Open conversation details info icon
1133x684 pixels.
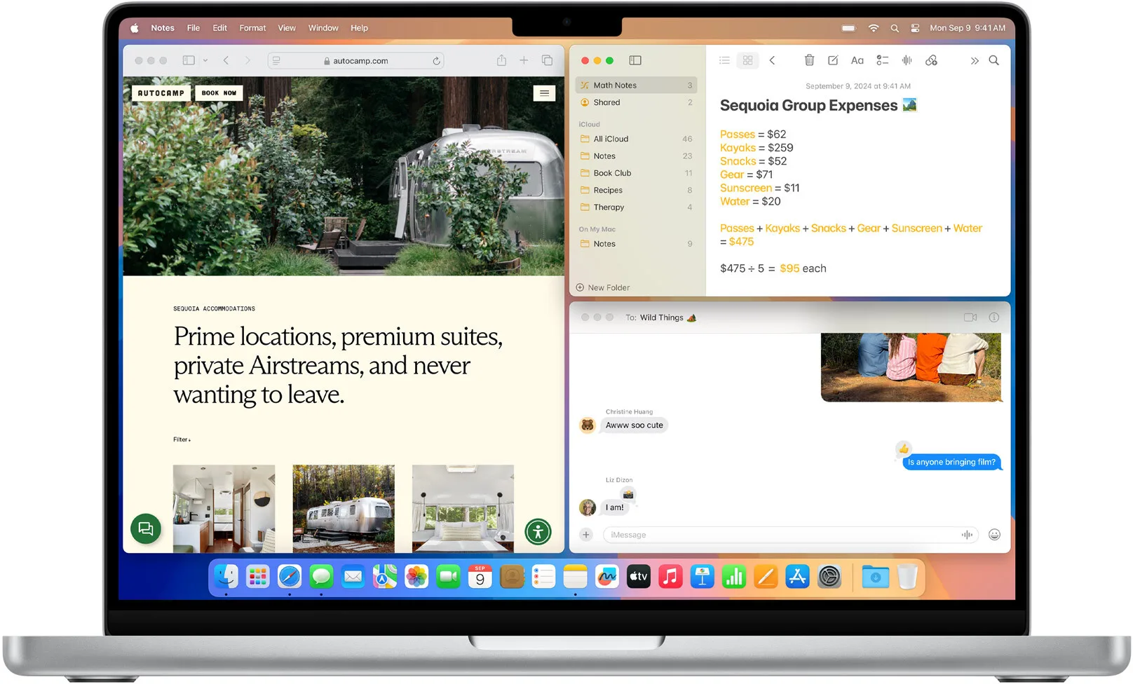tap(994, 317)
